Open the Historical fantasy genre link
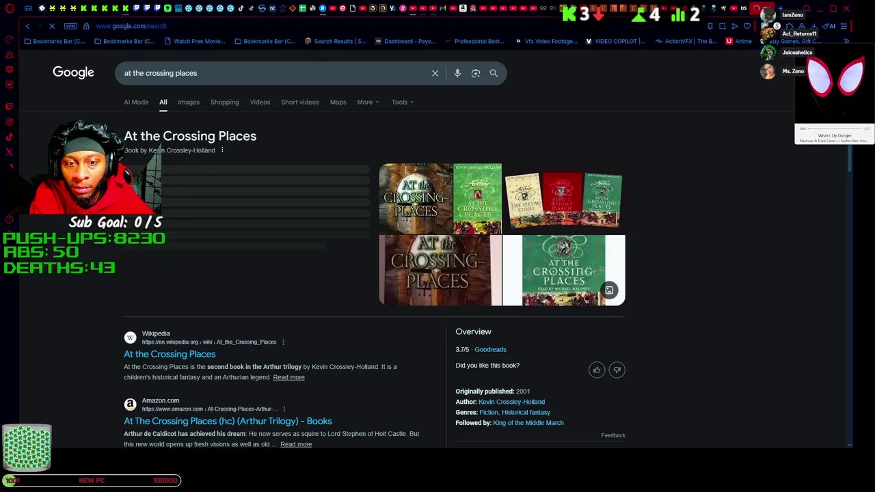Image resolution: width=875 pixels, height=492 pixels. [526, 412]
